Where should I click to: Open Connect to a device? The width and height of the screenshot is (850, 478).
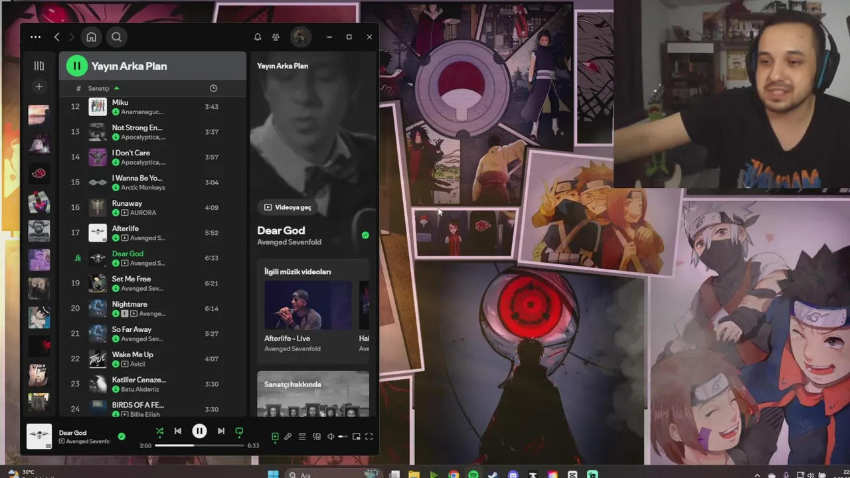pyautogui.click(x=317, y=436)
